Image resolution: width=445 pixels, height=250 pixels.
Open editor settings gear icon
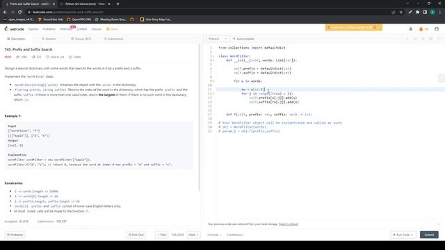point(431,39)
